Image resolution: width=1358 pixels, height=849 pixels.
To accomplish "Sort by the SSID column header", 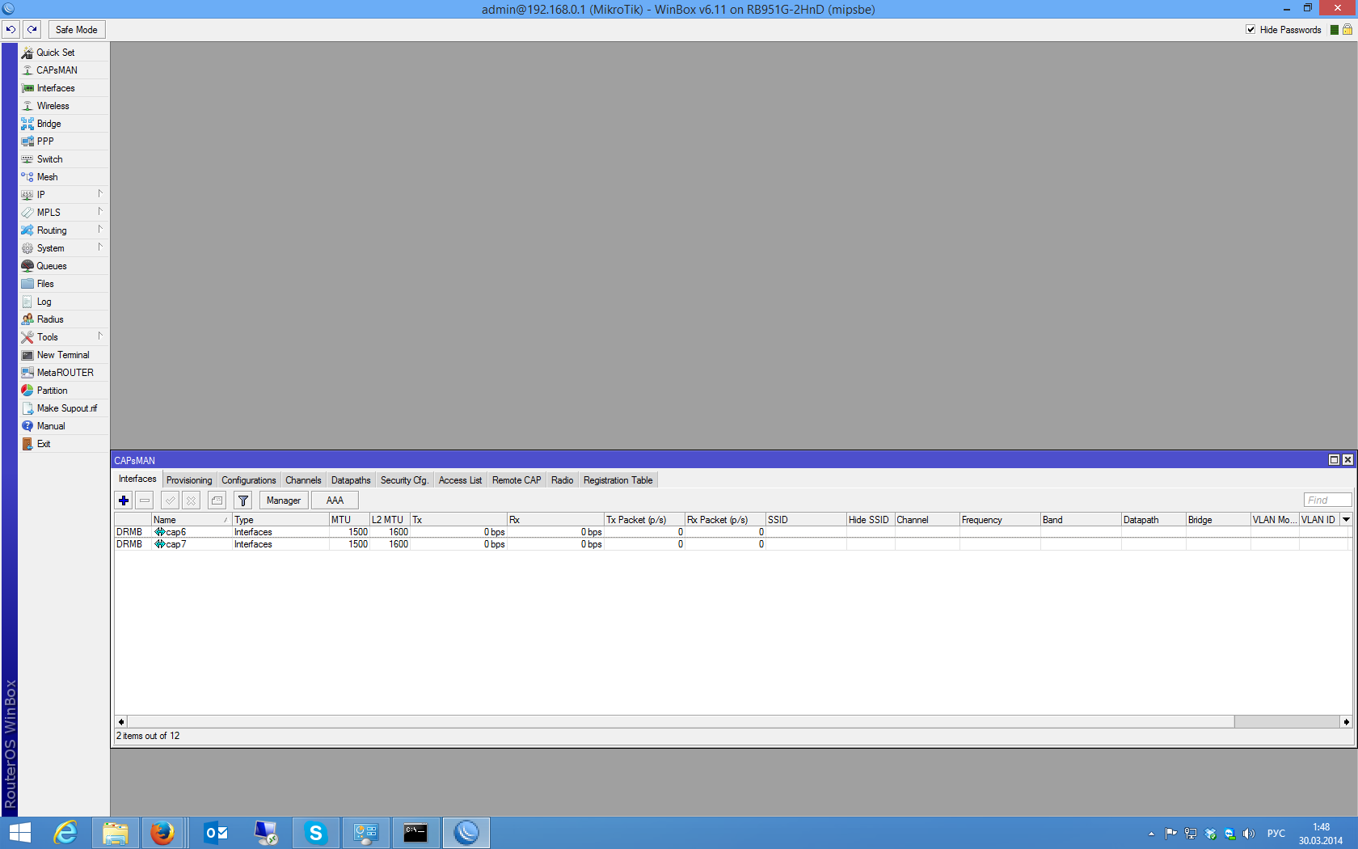I will point(805,520).
